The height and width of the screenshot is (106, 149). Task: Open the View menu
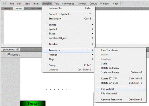click(x=27, y=4)
